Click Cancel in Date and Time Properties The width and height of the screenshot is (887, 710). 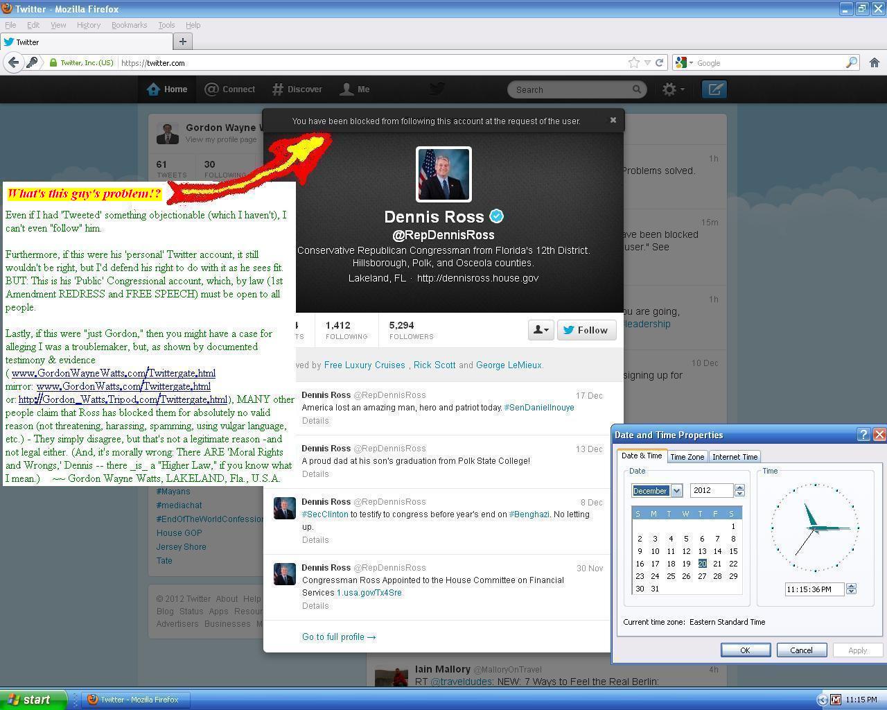tap(801, 650)
